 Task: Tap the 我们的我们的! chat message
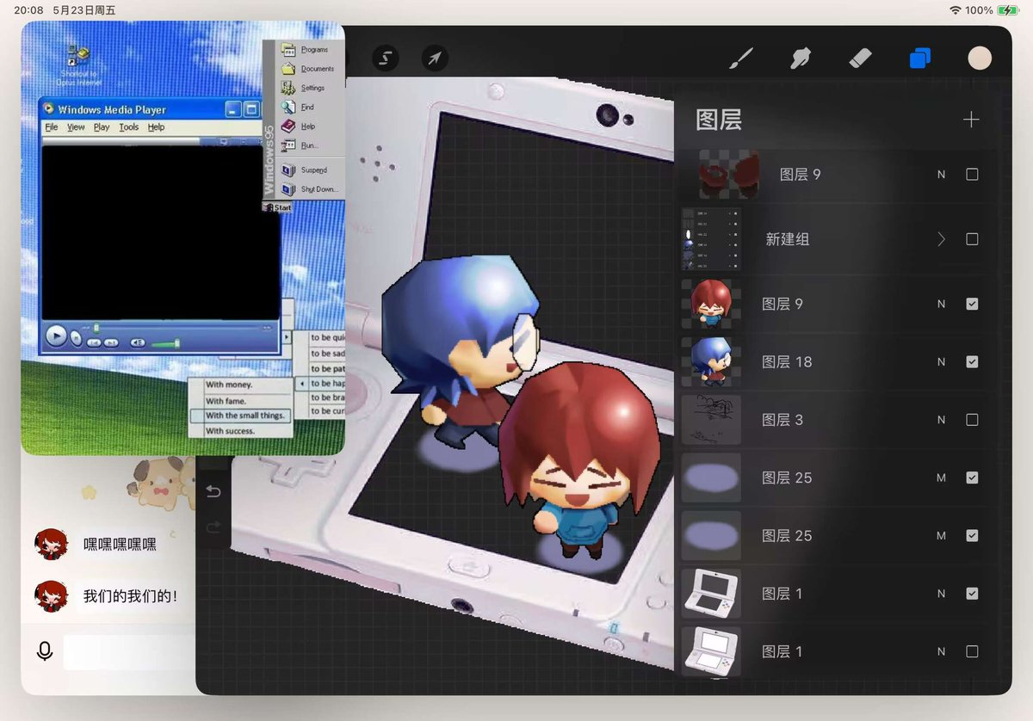(x=130, y=595)
